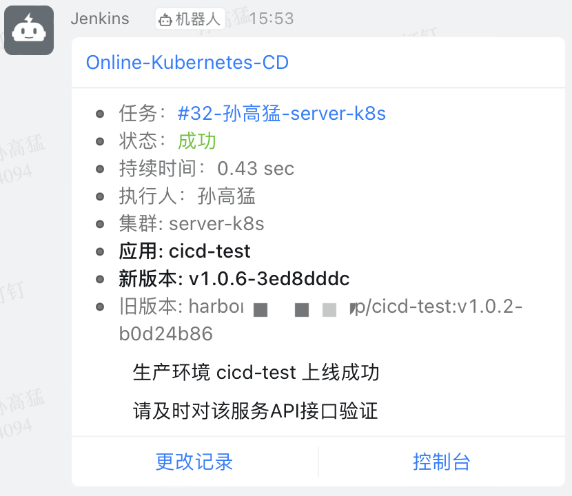Click the green 成功 status text
This screenshot has width=572, height=496.
(197, 141)
